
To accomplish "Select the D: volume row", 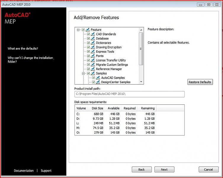I will point(129,119).
